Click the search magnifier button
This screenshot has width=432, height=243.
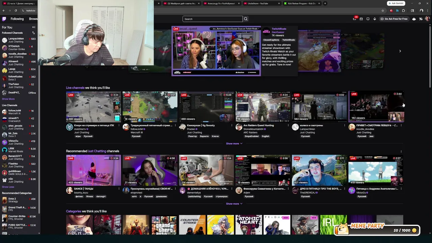click(246, 19)
